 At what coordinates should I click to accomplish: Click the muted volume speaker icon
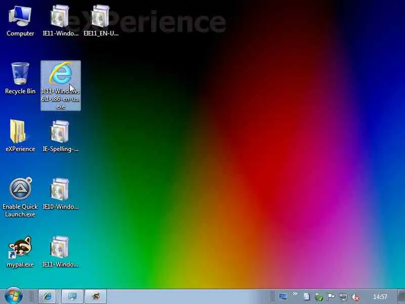(x=355, y=297)
